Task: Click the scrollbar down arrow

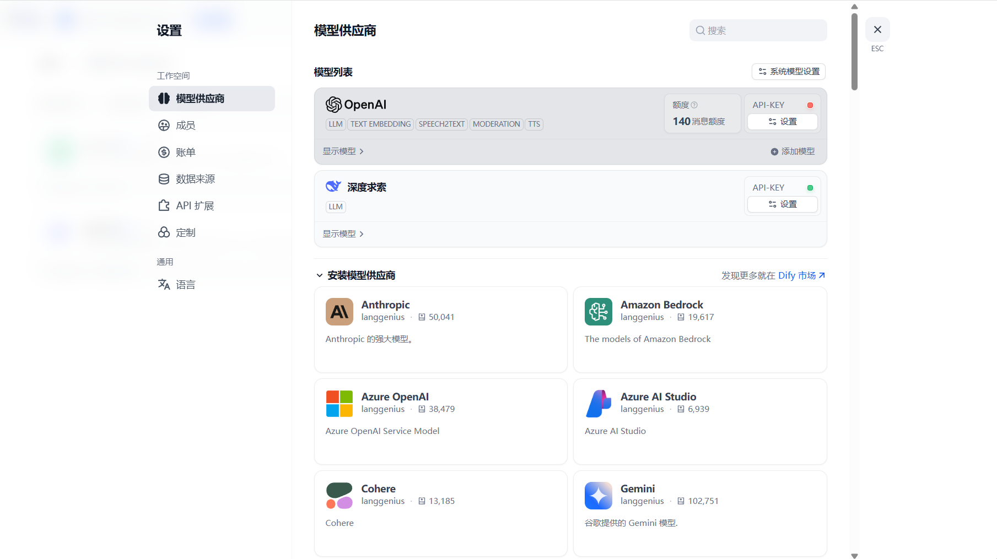Action: tap(854, 556)
